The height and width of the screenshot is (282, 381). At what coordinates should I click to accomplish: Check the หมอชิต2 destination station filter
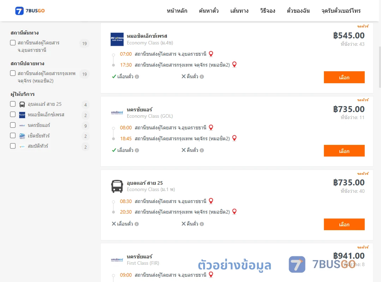13,73
